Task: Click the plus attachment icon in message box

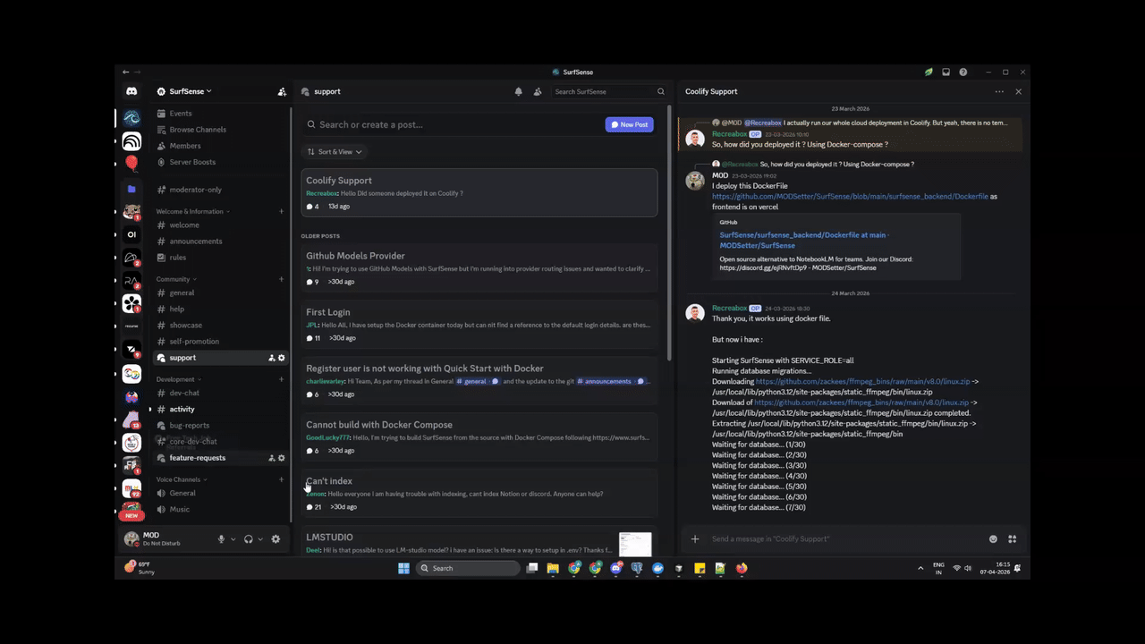Action: (x=695, y=539)
